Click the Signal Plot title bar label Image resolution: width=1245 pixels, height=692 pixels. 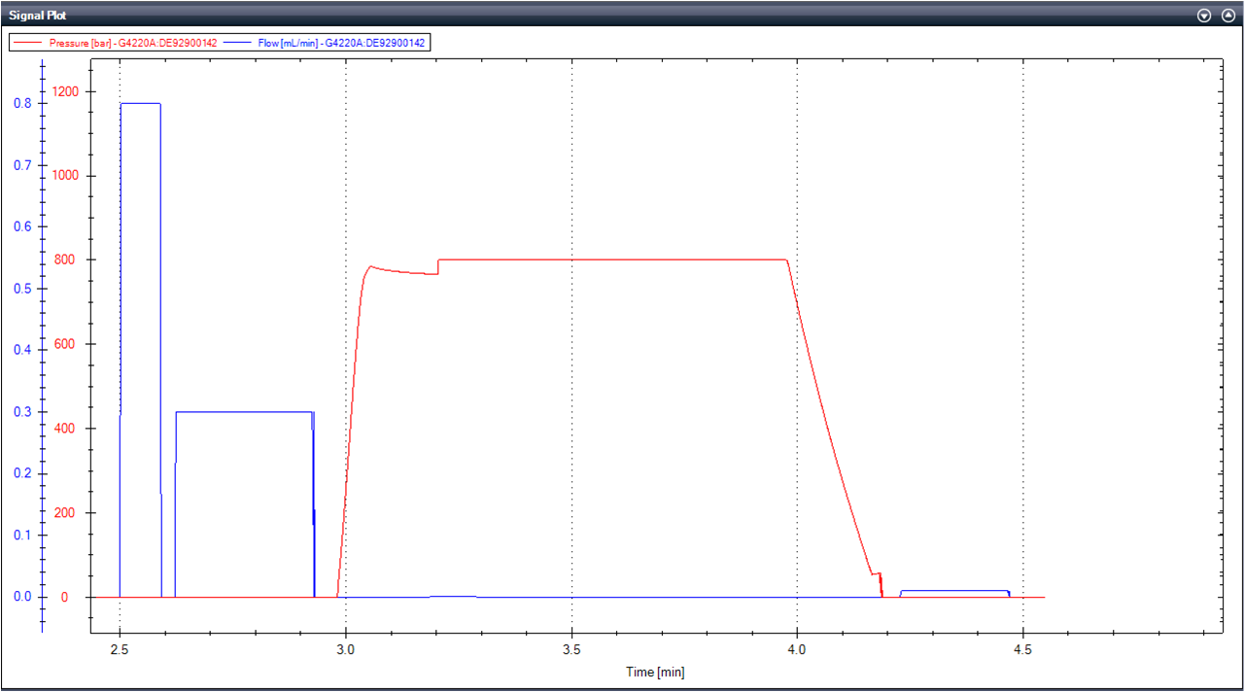(39, 16)
